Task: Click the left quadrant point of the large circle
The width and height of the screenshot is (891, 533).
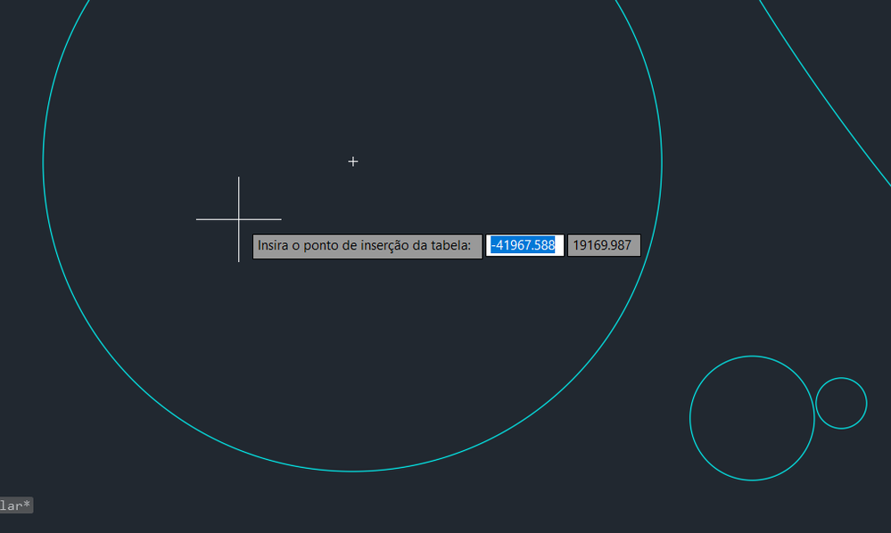Action: [x=43, y=162]
